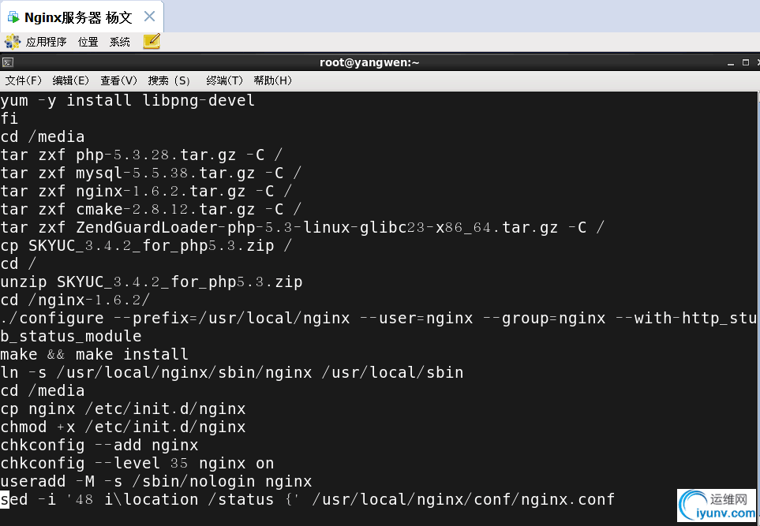Click the 'sed -i 48 i\location /status' line
The height and width of the screenshot is (526, 760).
[x=307, y=500]
